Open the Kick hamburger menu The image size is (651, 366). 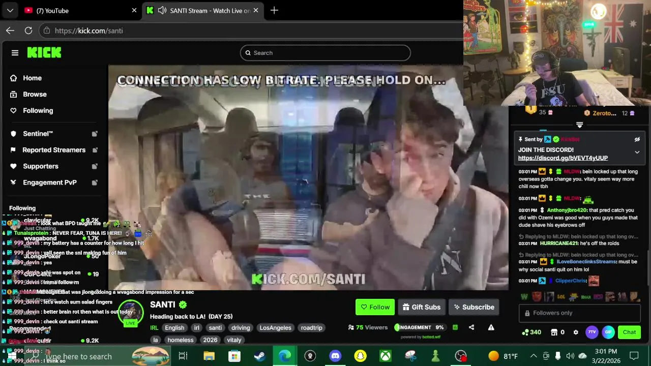[x=15, y=53]
